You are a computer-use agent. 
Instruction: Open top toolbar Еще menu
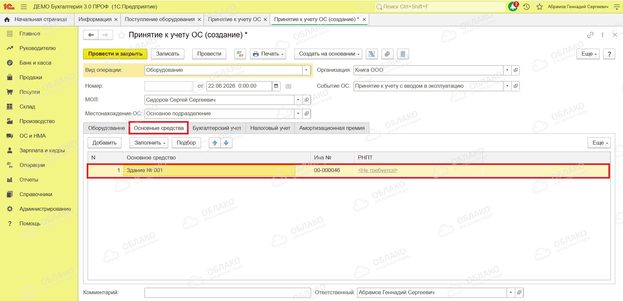[x=588, y=54]
